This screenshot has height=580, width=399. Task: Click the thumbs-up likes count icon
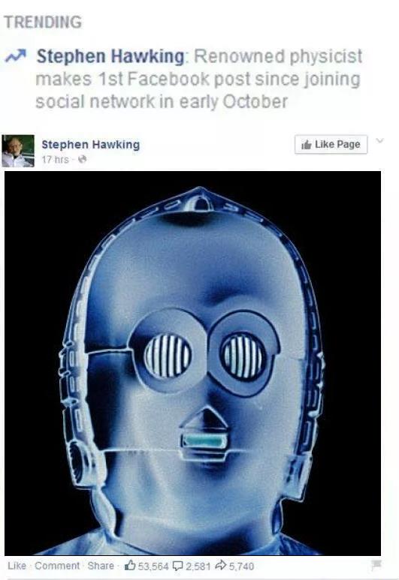point(130,565)
